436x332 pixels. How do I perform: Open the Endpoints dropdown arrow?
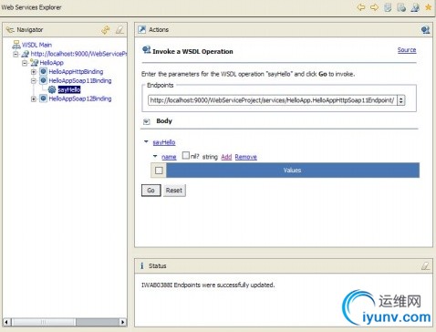(401, 100)
